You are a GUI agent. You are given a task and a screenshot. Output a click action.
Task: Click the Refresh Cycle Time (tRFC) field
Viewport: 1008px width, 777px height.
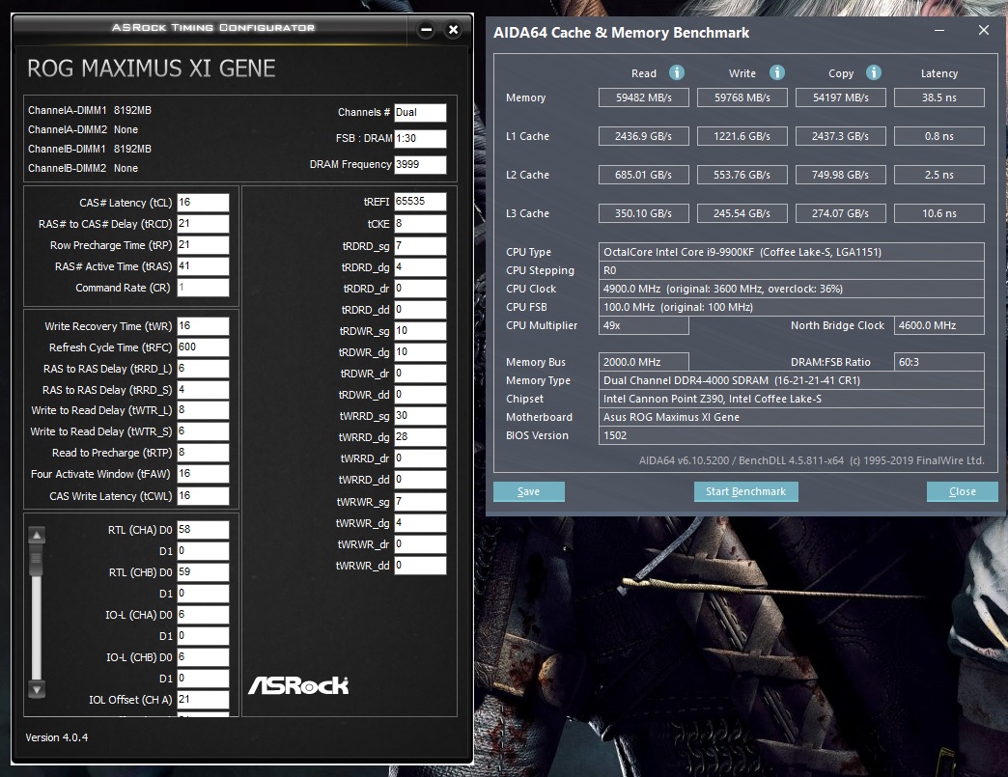tap(203, 347)
